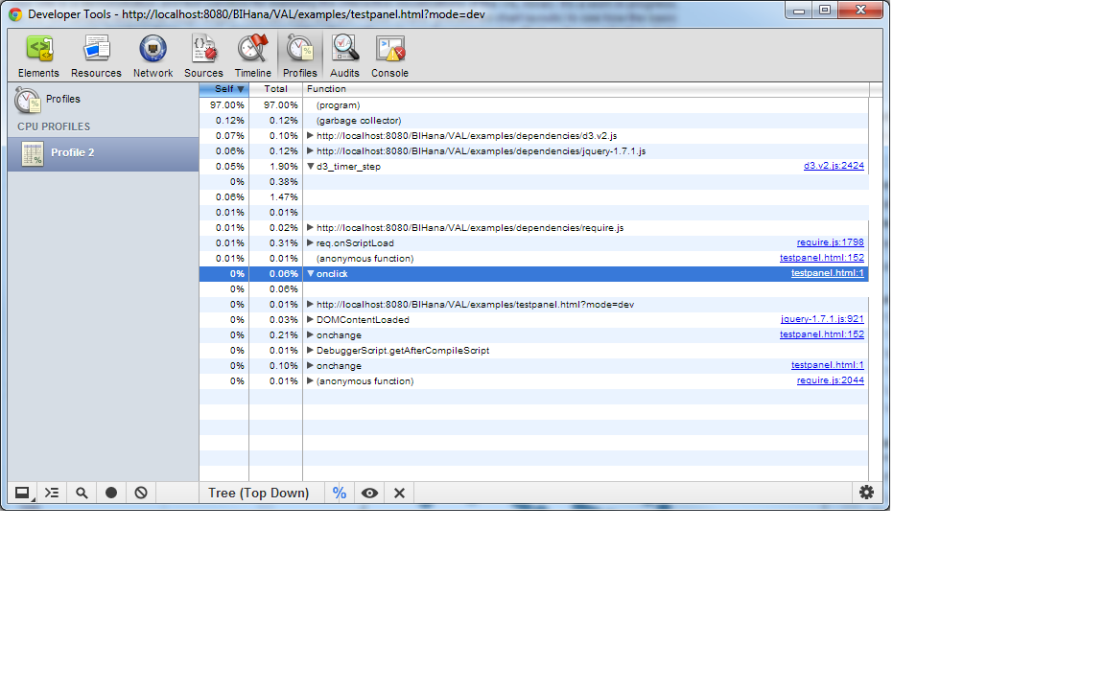The width and height of the screenshot is (1105, 690).
Task: Open the require.js:1798 source link
Action: tap(830, 242)
